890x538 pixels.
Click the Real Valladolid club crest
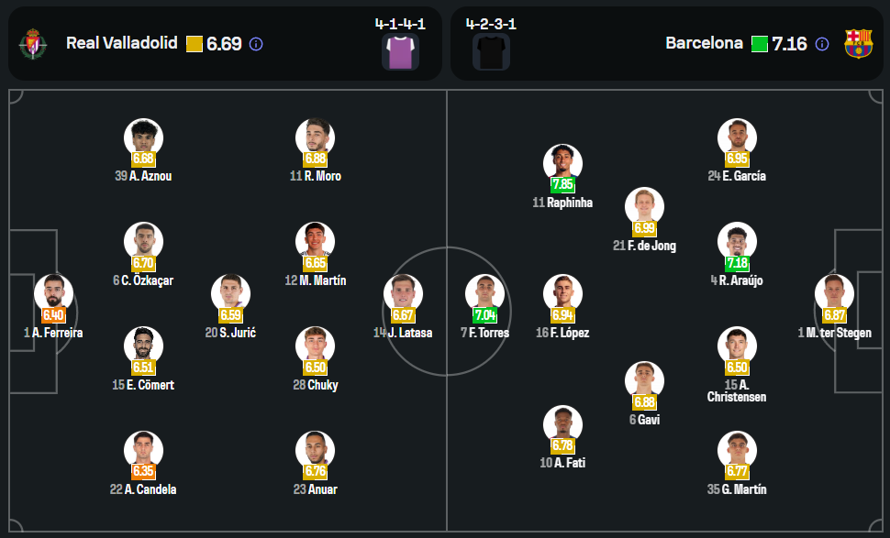click(x=34, y=43)
